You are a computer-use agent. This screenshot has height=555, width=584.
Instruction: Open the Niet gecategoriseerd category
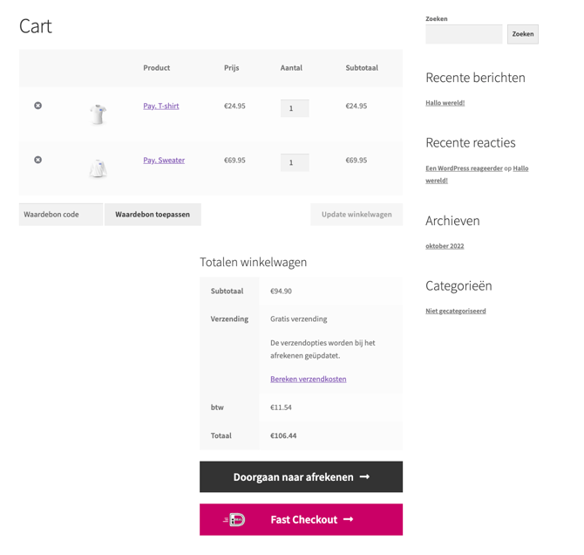[456, 311]
